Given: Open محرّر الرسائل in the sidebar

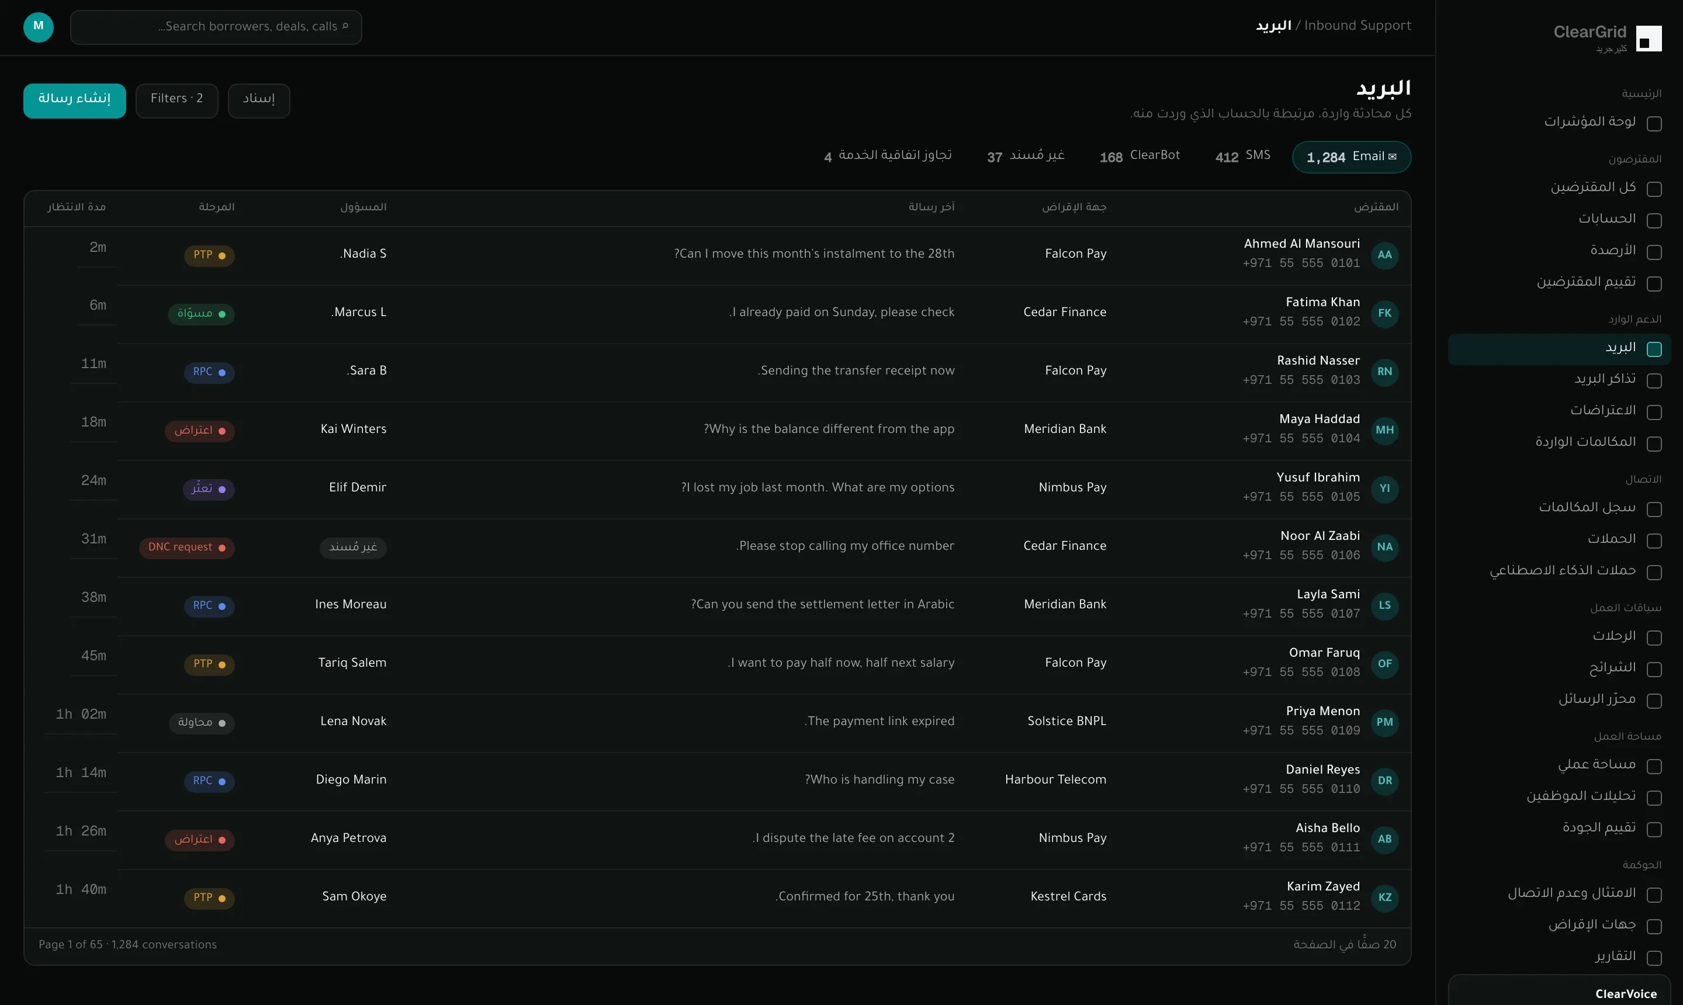Looking at the screenshot, I should click(x=1559, y=700).
